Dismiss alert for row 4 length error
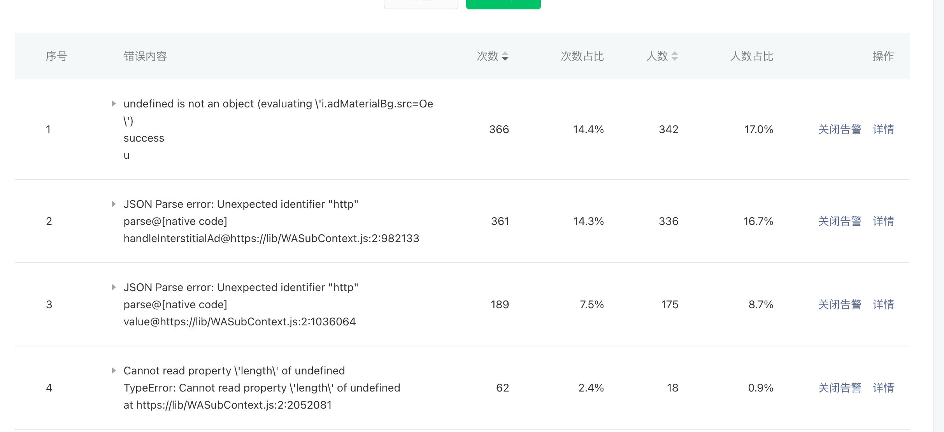944x432 pixels. tap(839, 388)
